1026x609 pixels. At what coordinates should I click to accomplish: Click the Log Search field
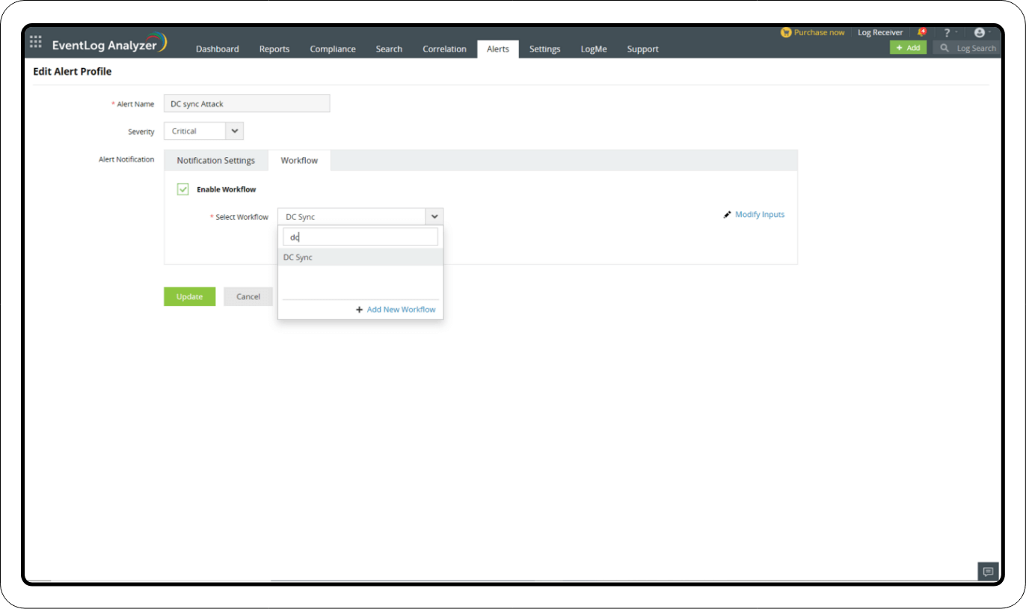[x=975, y=48]
